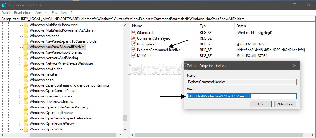Confirm the dialog with OK

click(260, 104)
